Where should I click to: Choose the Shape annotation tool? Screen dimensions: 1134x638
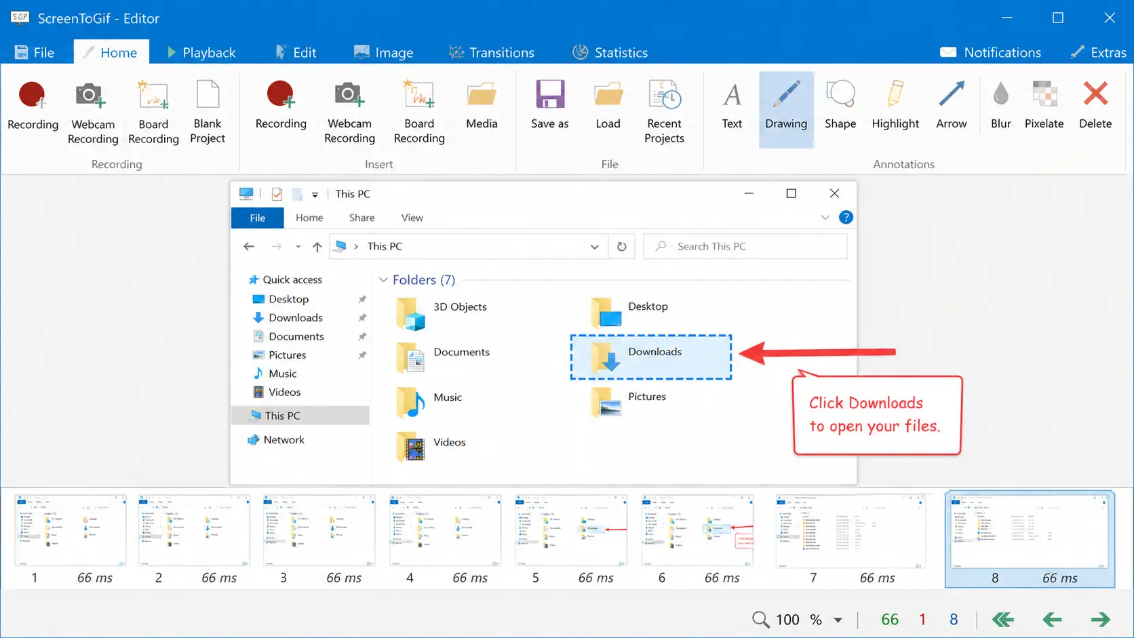[x=840, y=106]
